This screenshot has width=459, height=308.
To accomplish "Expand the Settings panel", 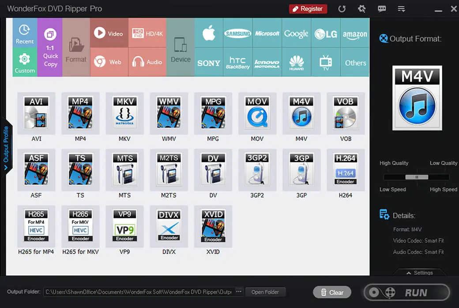I will [x=420, y=273].
